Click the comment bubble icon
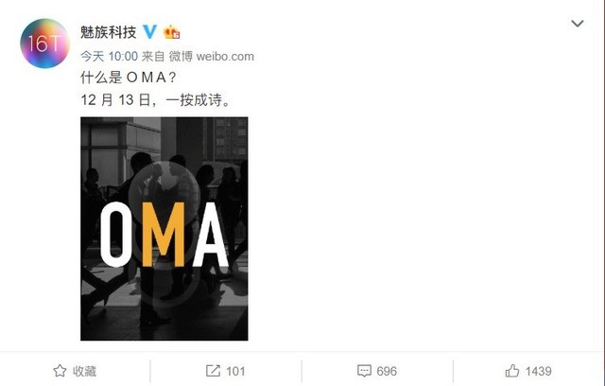Screen dimensions: 605x386 click(x=364, y=371)
